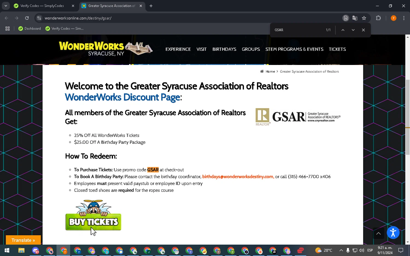
Task: Open STEM PROGRAMS & EVENTS menu
Action: click(294, 49)
